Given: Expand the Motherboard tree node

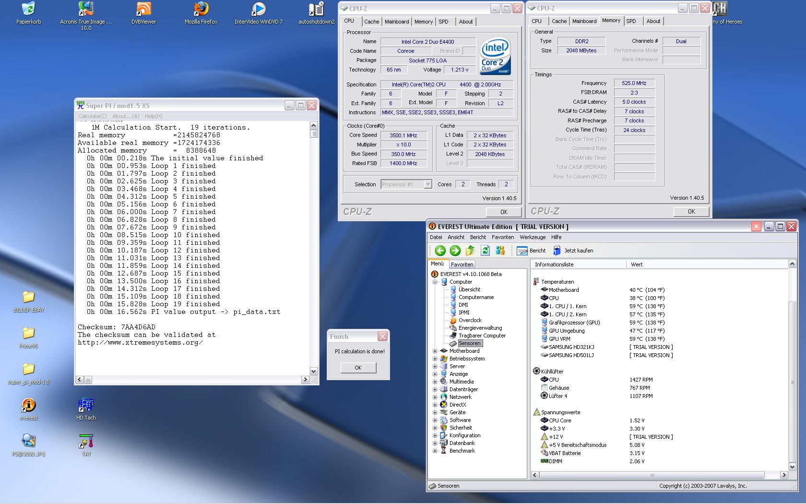Looking at the screenshot, I should tap(435, 351).
